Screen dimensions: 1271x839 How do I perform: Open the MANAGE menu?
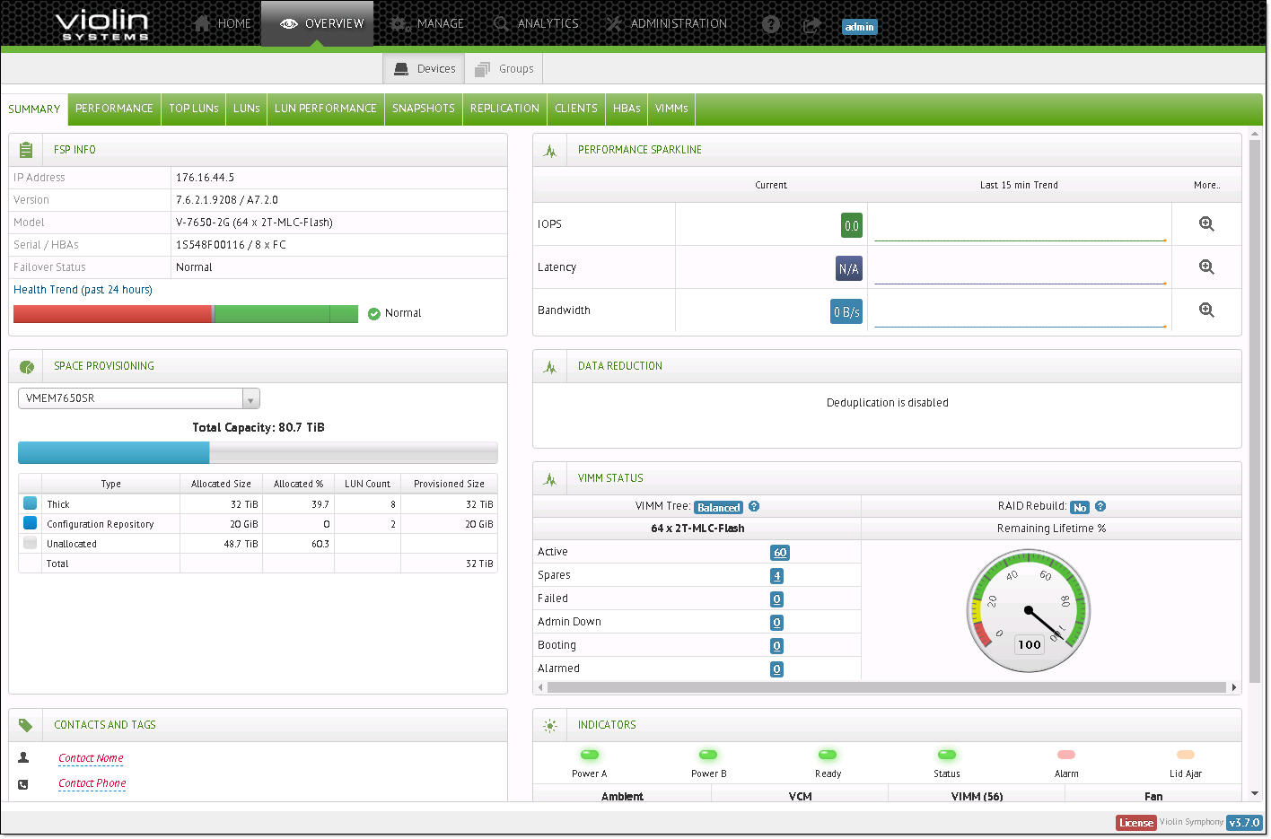(x=427, y=23)
